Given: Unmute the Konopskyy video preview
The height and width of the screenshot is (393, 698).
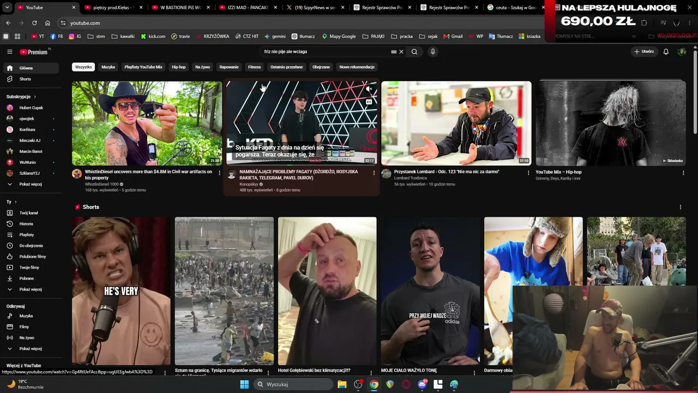Looking at the screenshot, I should pos(369,89).
